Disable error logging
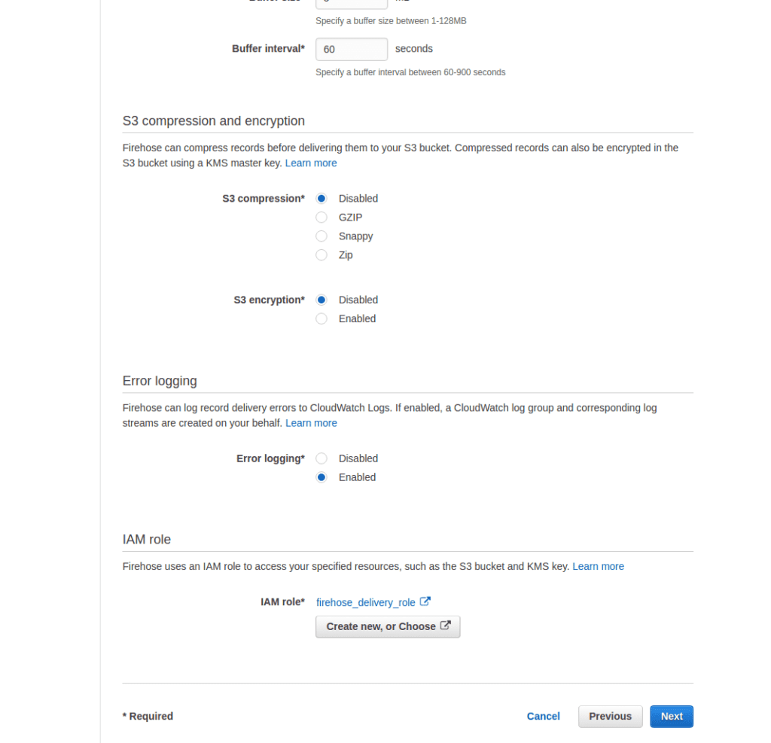Screen dimensions: 771x743 322,458
